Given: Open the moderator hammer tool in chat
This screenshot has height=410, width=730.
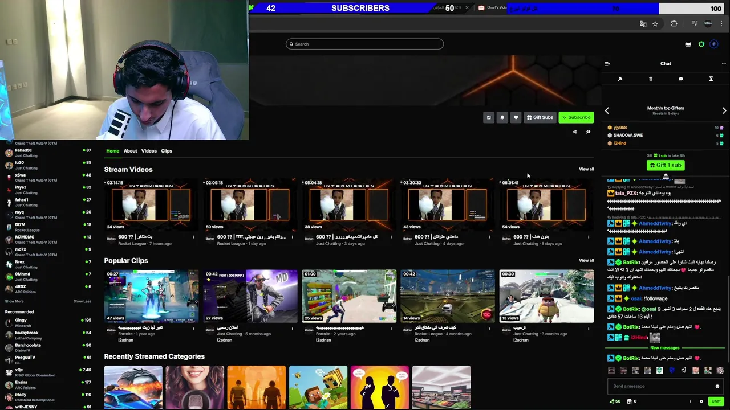Looking at the screenshot, I should tap(620, 79).
